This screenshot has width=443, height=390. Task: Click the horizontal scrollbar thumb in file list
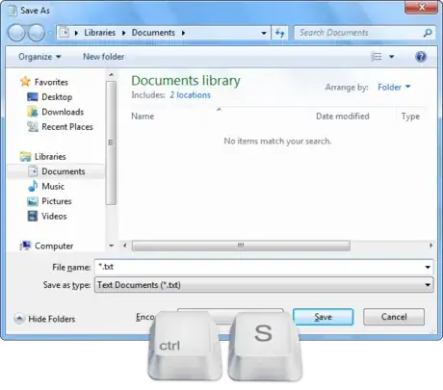pos(241,246)
